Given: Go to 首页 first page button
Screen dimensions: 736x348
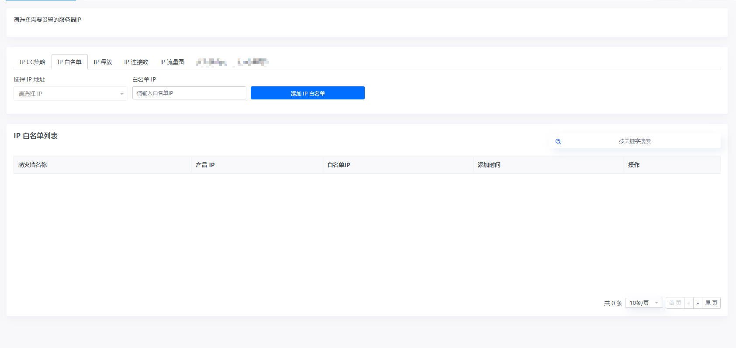Looking at the screenshot, I should click(x=675, y=303).
